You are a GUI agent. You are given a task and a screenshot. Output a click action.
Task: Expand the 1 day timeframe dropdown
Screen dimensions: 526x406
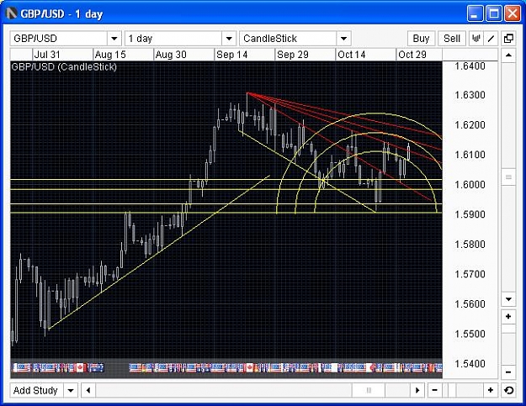coord(229,39)
